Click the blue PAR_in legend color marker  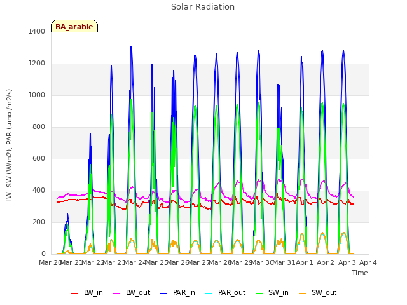point(164,294)
